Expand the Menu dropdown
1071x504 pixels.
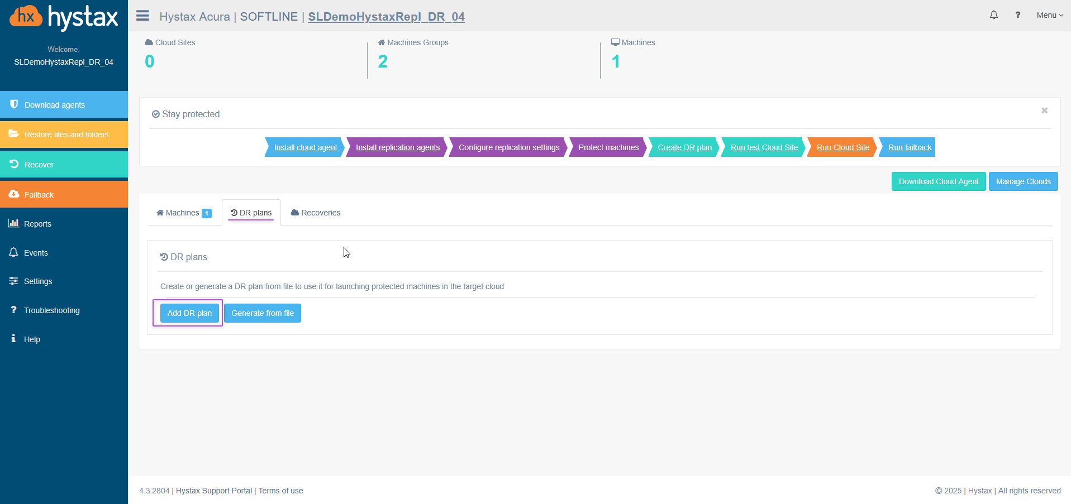click(x=1049, y=15)
